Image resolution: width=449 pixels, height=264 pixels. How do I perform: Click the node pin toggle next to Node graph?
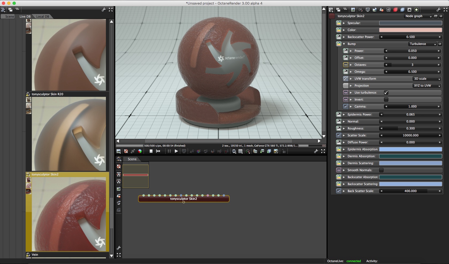436,16
